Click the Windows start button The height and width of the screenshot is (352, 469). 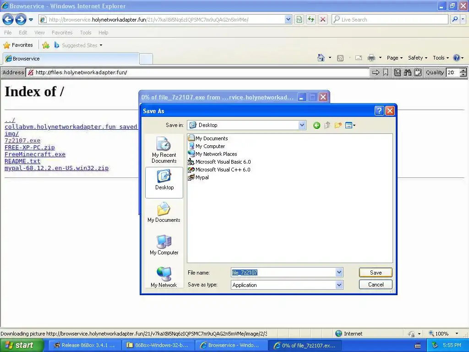(x=21, y=346)
